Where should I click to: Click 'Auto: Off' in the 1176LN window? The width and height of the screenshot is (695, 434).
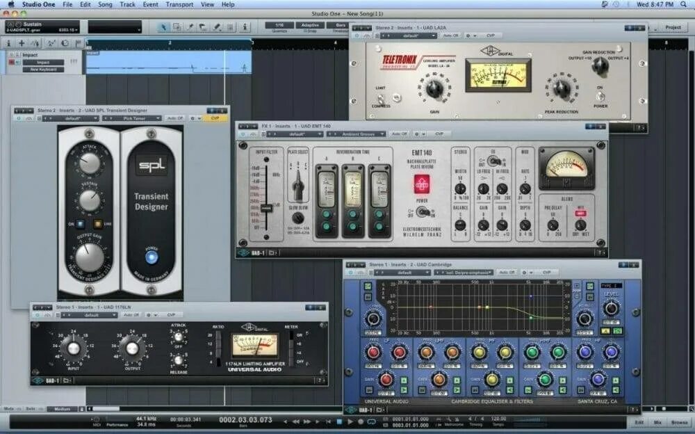[x=131, y=315]
